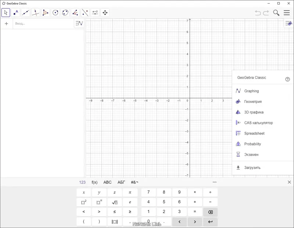Switch keyboard to #&¬ tab
This screenshot has width=294, height=228.
[135, 182]
